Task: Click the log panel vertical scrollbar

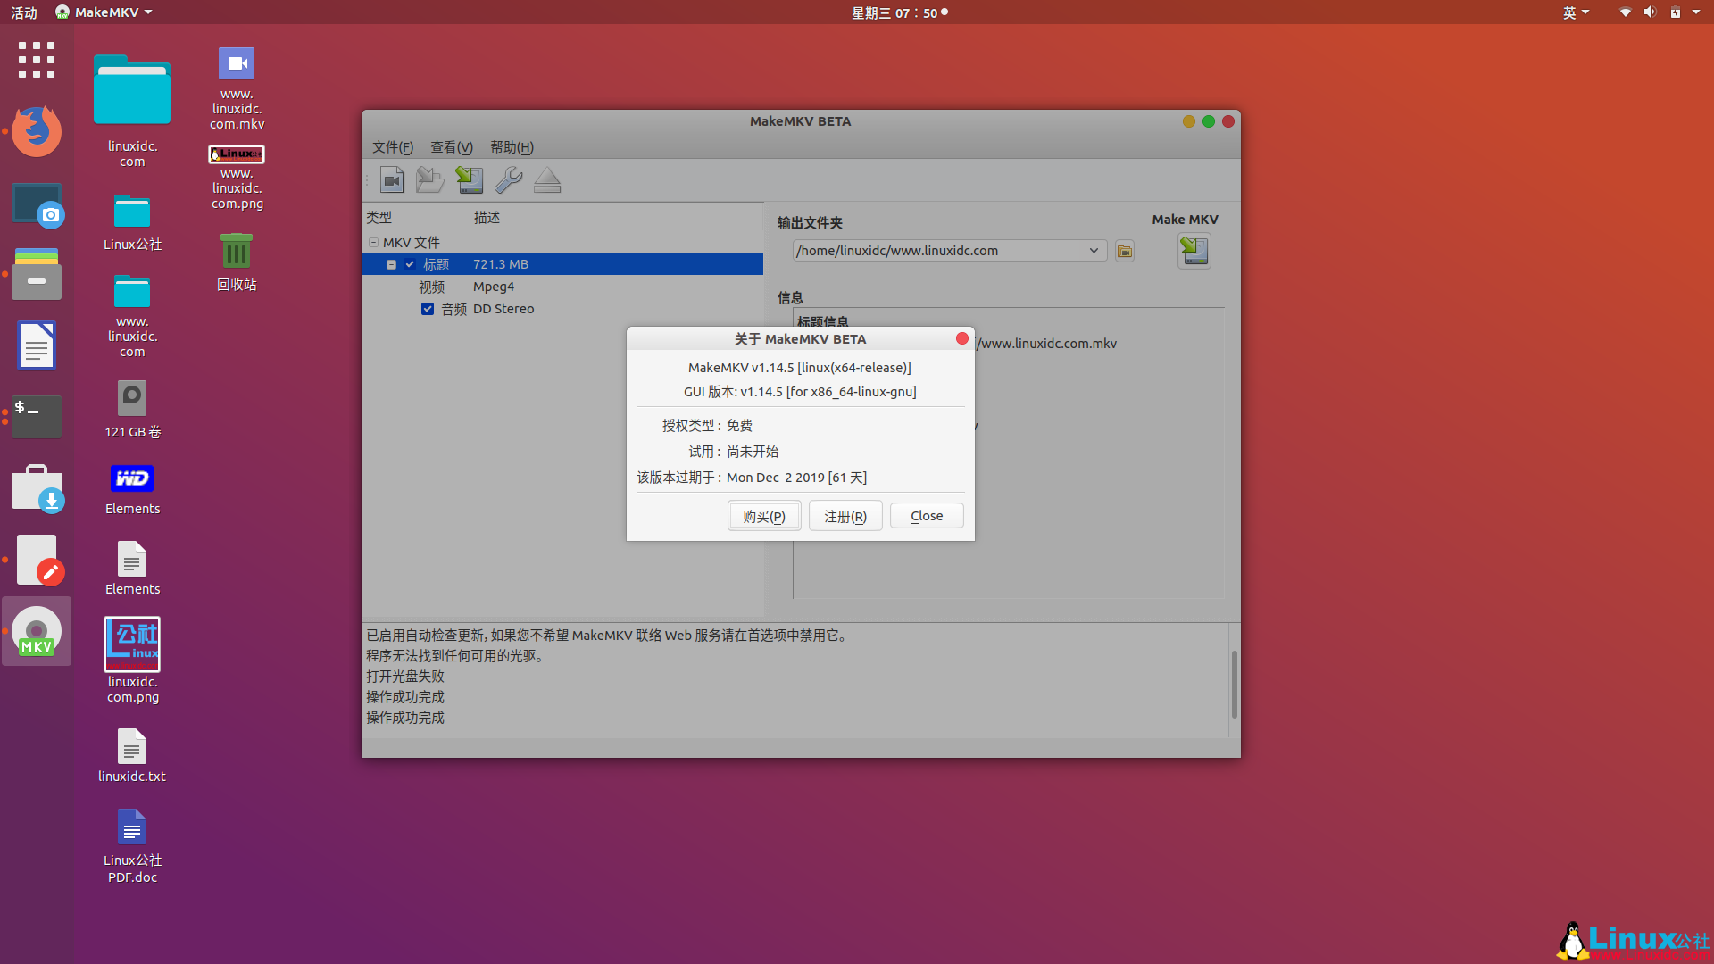Action: [x=1234, y=683]
